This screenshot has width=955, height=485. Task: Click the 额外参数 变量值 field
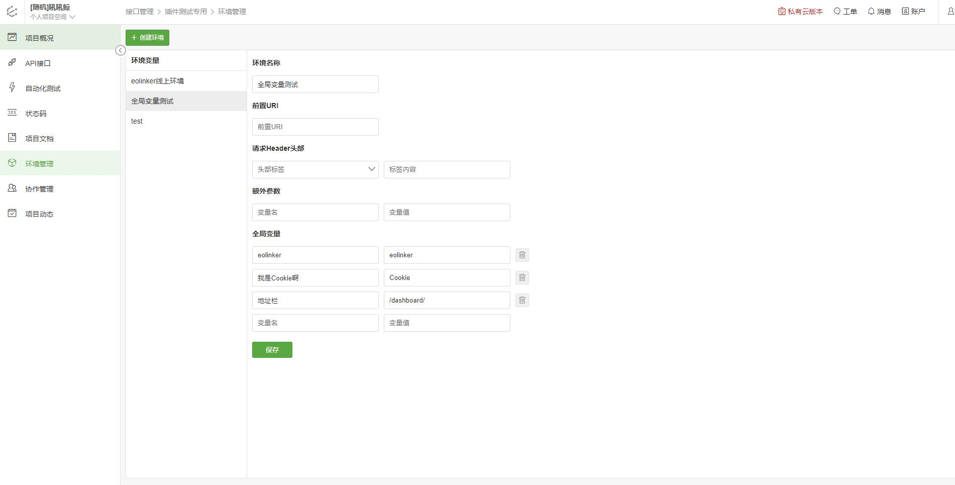(x=447, y=212)
